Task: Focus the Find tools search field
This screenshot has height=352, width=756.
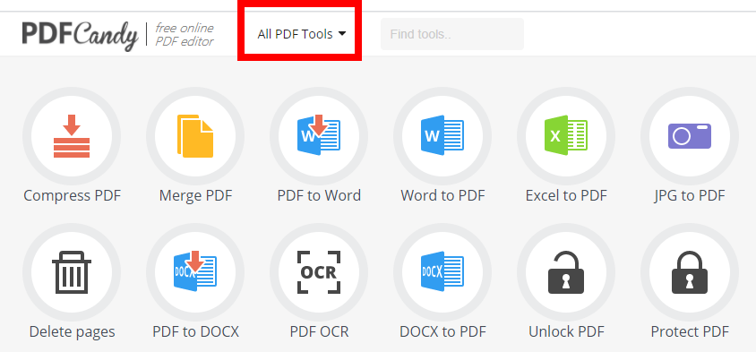Action: point(451,34)
